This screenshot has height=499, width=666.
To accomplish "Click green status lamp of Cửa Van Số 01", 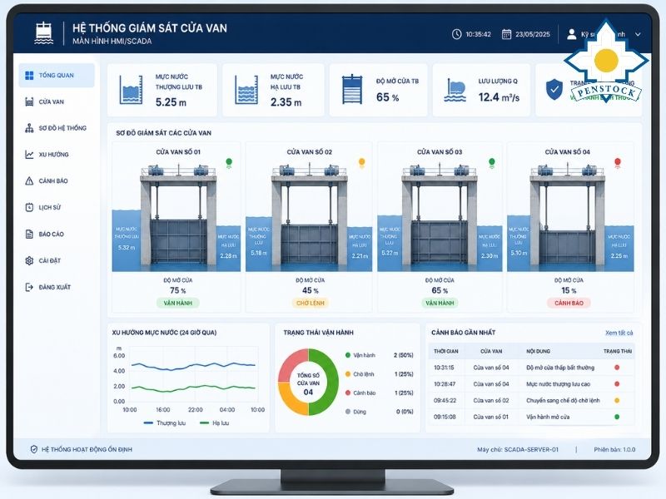I will click(229, 162).
